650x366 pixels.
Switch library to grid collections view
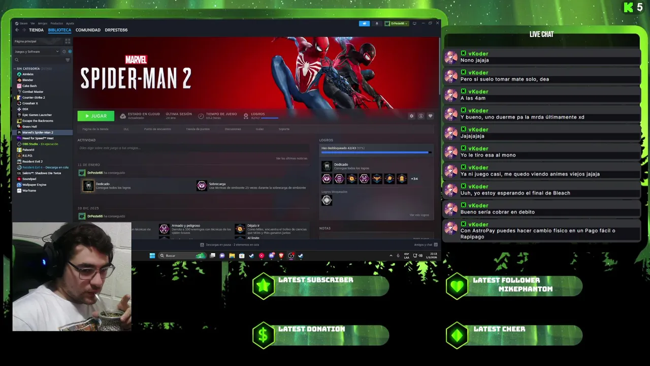pos(68,41)
